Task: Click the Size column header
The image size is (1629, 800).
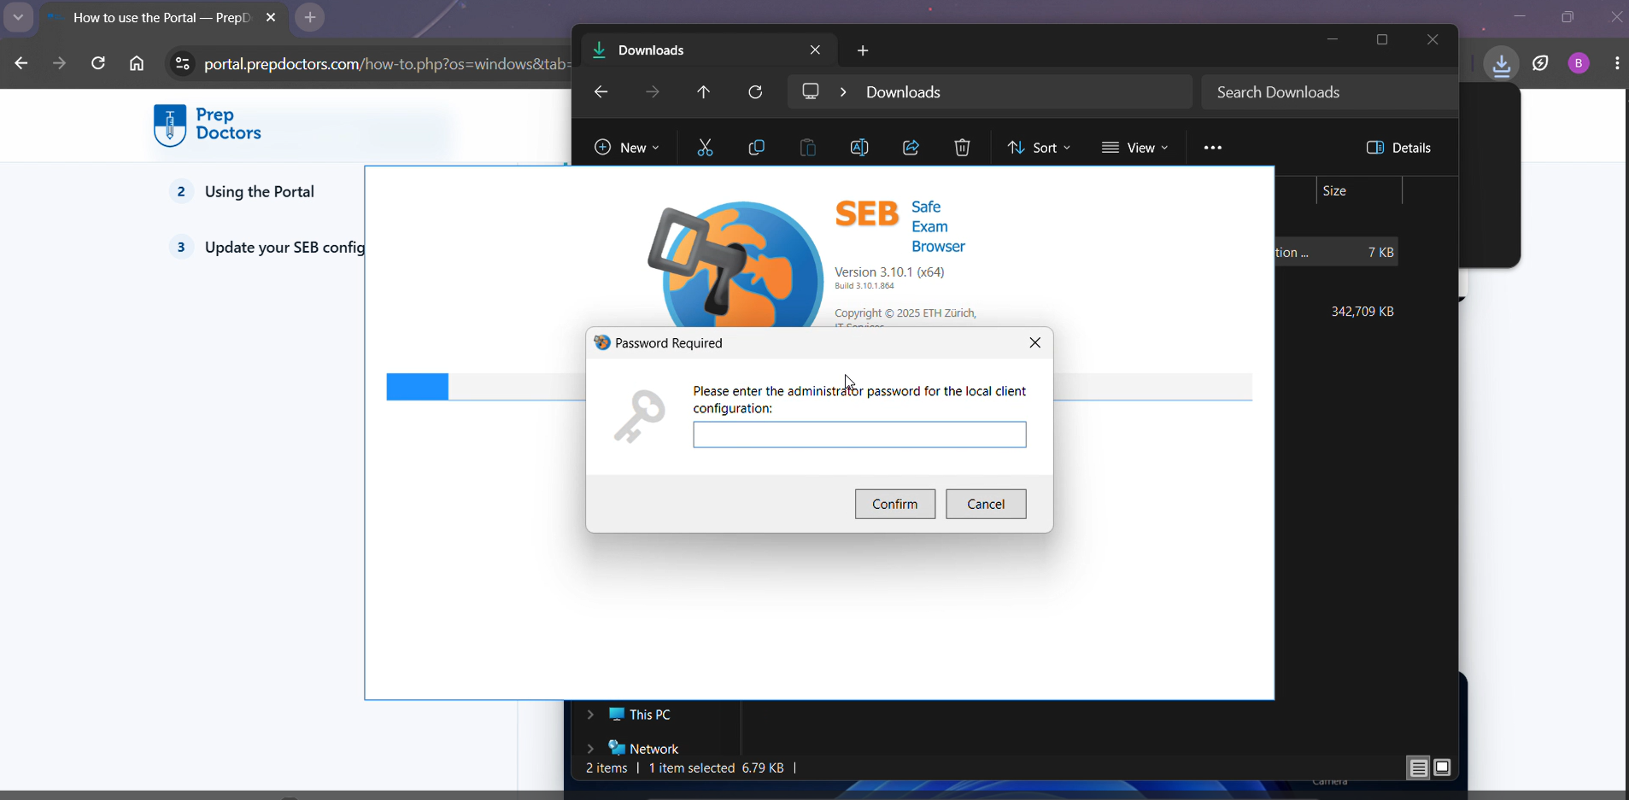Action: (1335, 191)
